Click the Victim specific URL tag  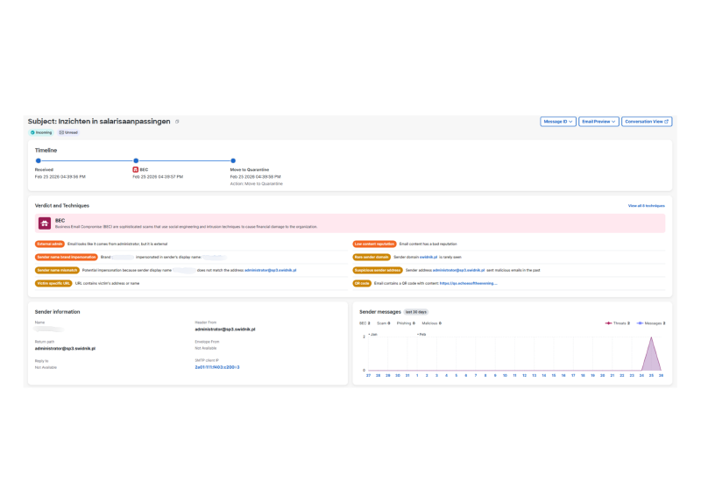[x=53, y=283]
